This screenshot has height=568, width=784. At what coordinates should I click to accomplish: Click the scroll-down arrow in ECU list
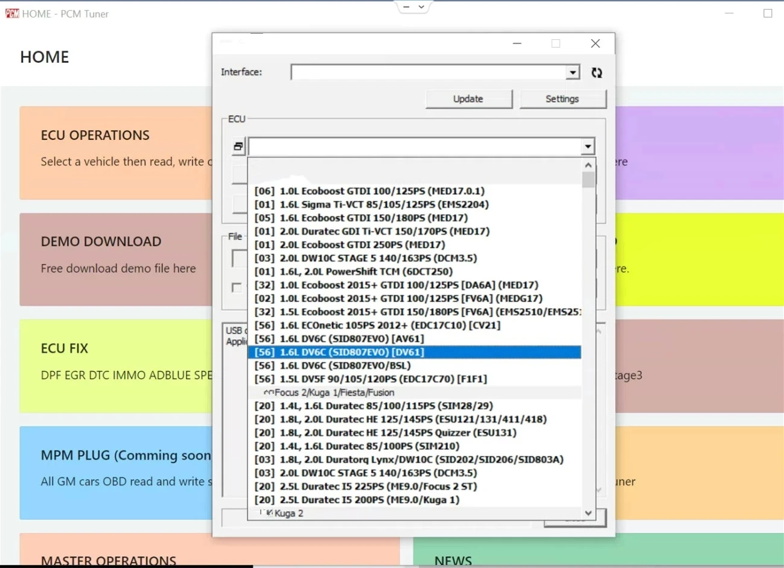[x=588, y=513]
